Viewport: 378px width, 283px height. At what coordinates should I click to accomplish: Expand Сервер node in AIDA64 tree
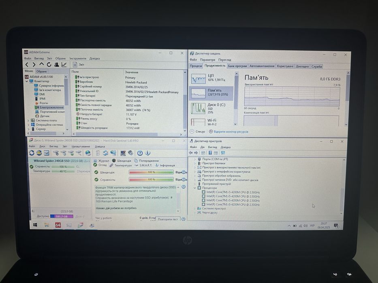pyautogui.click(x=28, y=129)
